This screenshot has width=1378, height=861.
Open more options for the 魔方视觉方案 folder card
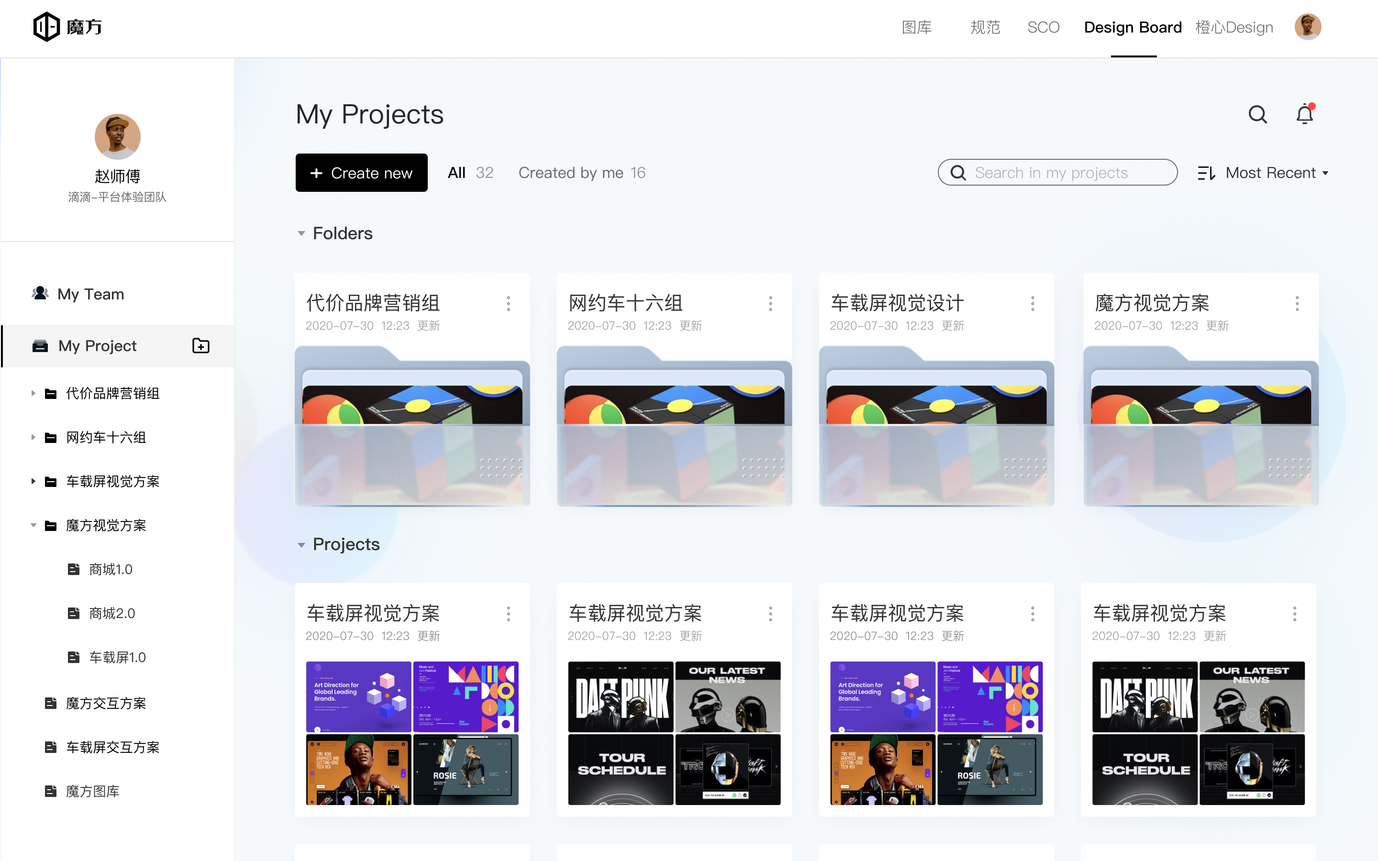(x=1297, y=304)
